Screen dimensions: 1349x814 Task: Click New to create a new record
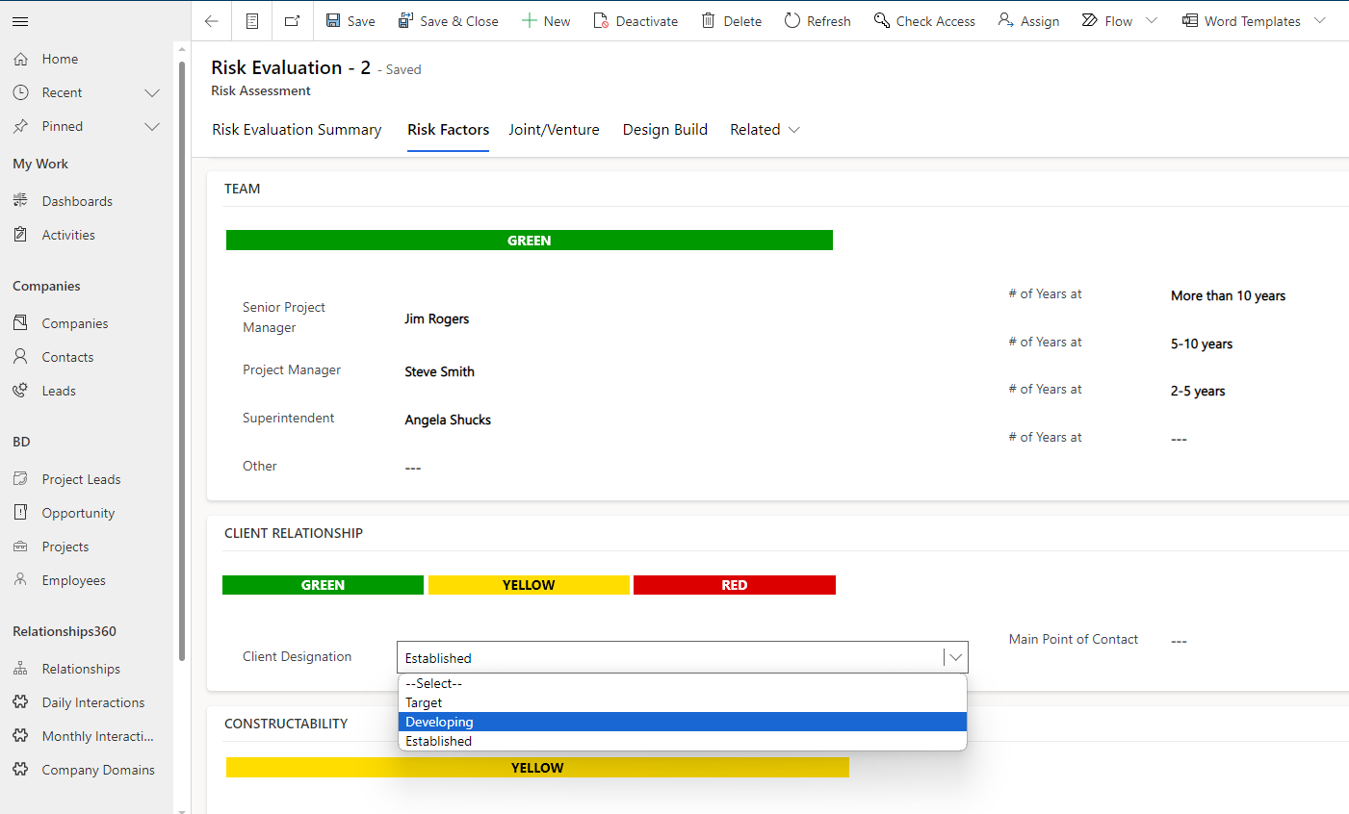pos(546,20)
